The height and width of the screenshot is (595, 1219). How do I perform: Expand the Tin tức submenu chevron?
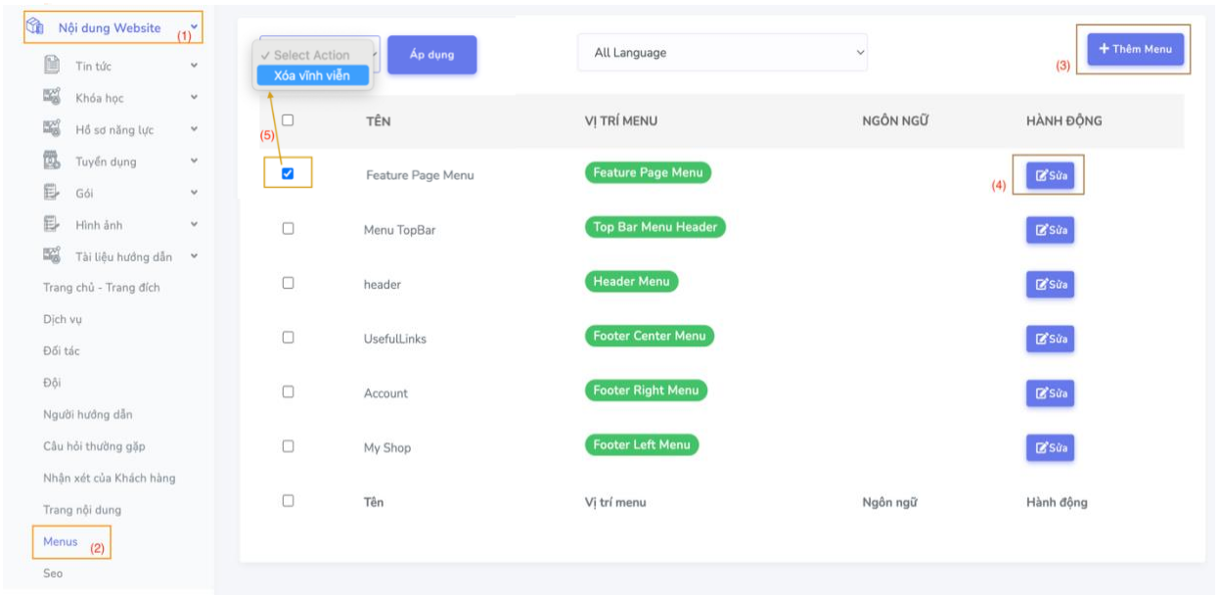(194, 67)
